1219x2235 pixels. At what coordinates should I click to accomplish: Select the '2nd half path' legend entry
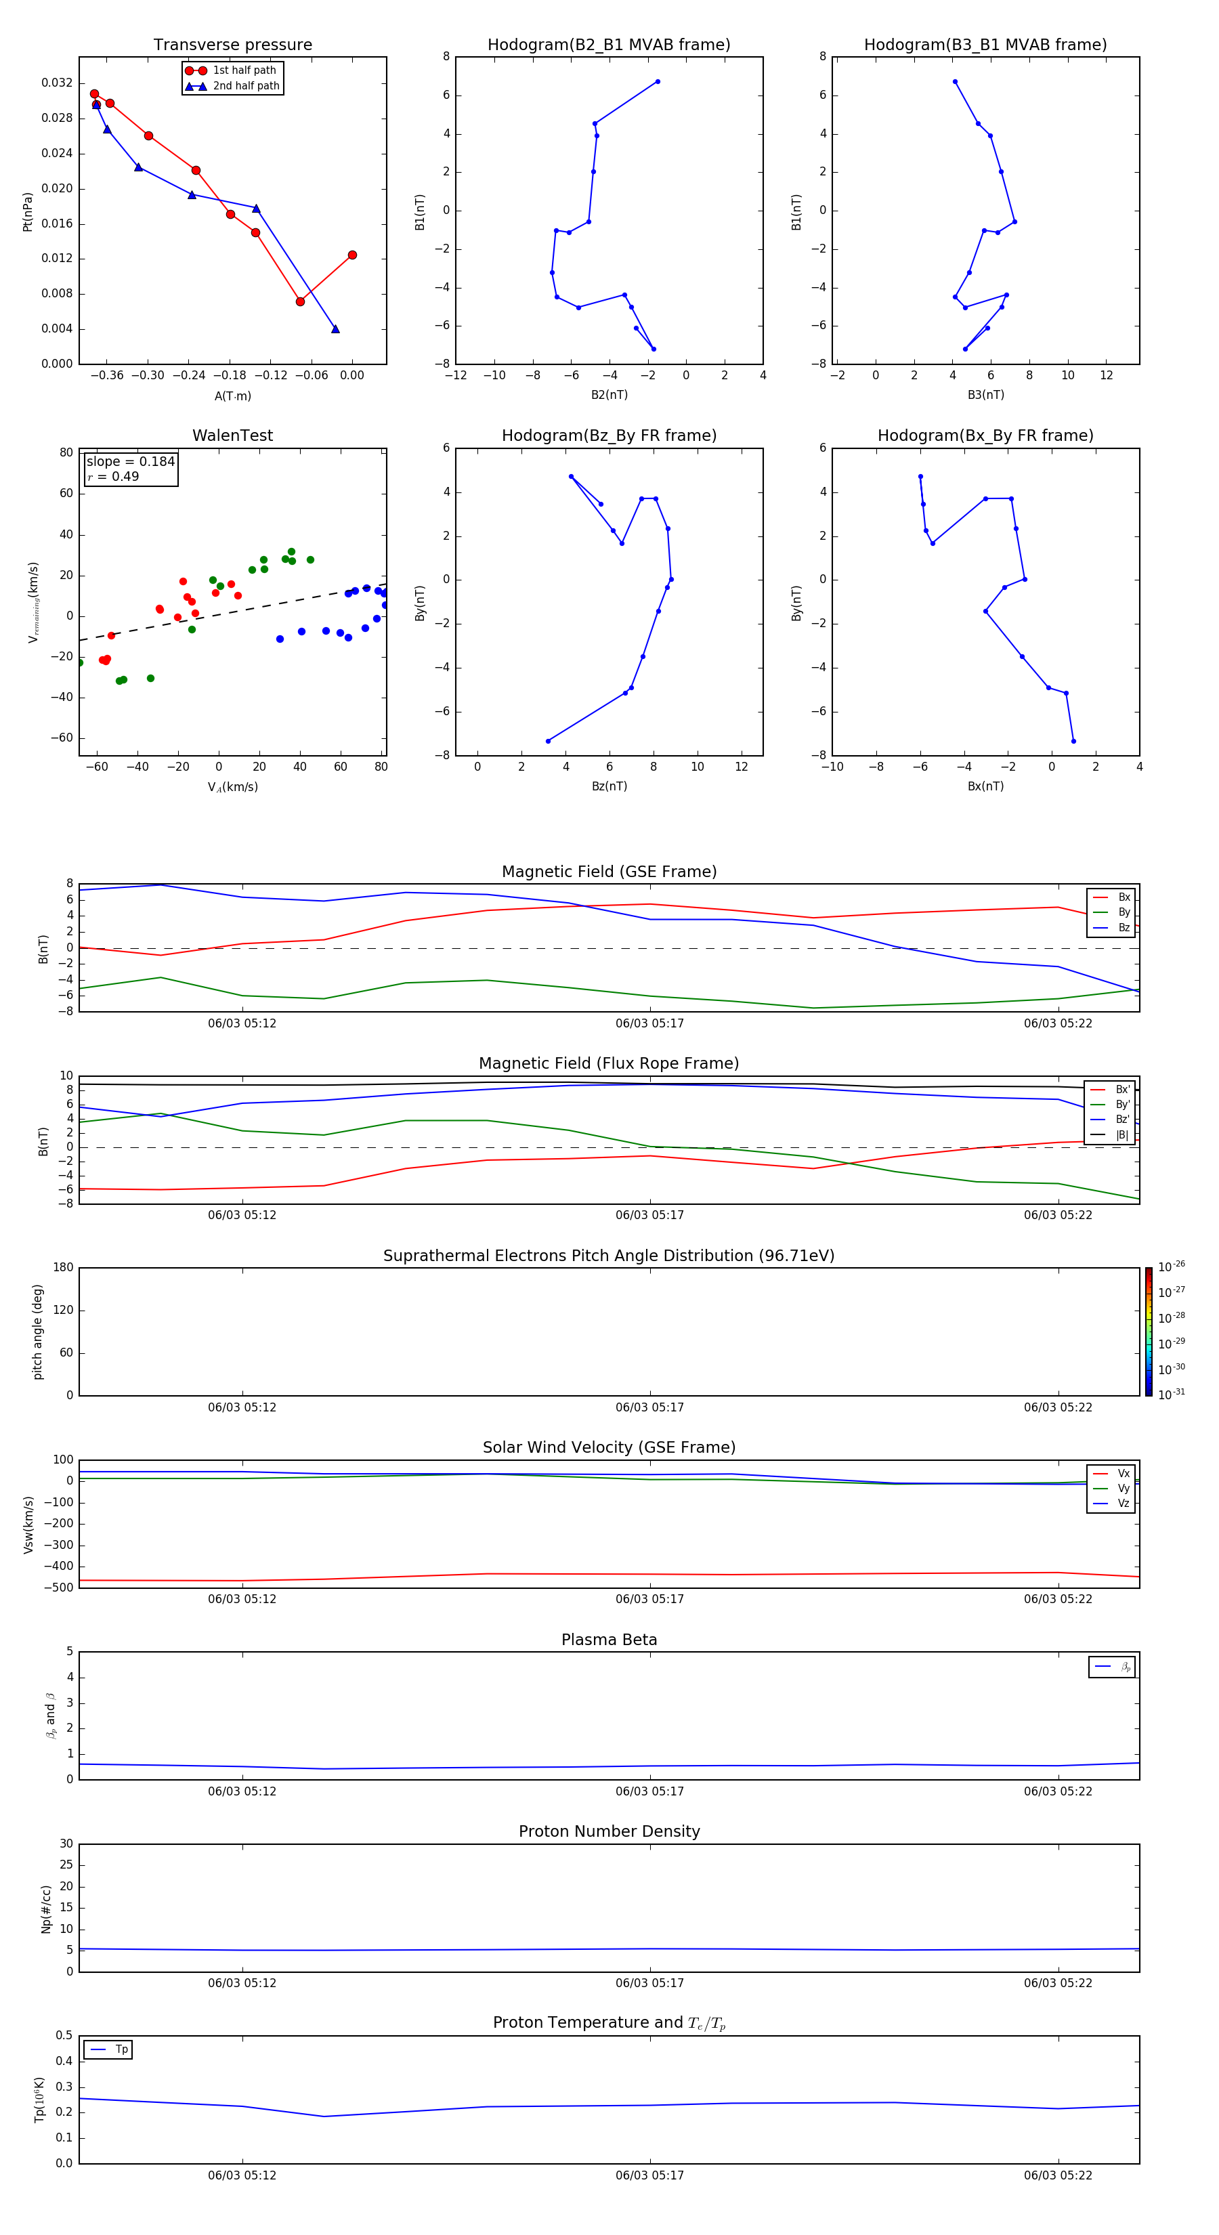pyautogui.click(x=232, y=86)
